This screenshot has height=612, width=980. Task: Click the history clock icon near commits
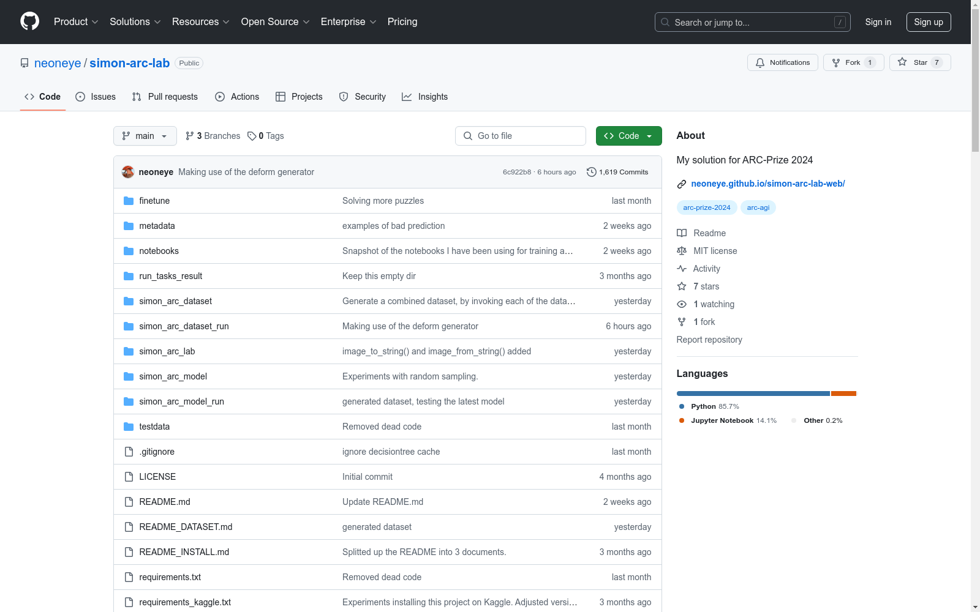pyautogui.click(x=592, y=172)
